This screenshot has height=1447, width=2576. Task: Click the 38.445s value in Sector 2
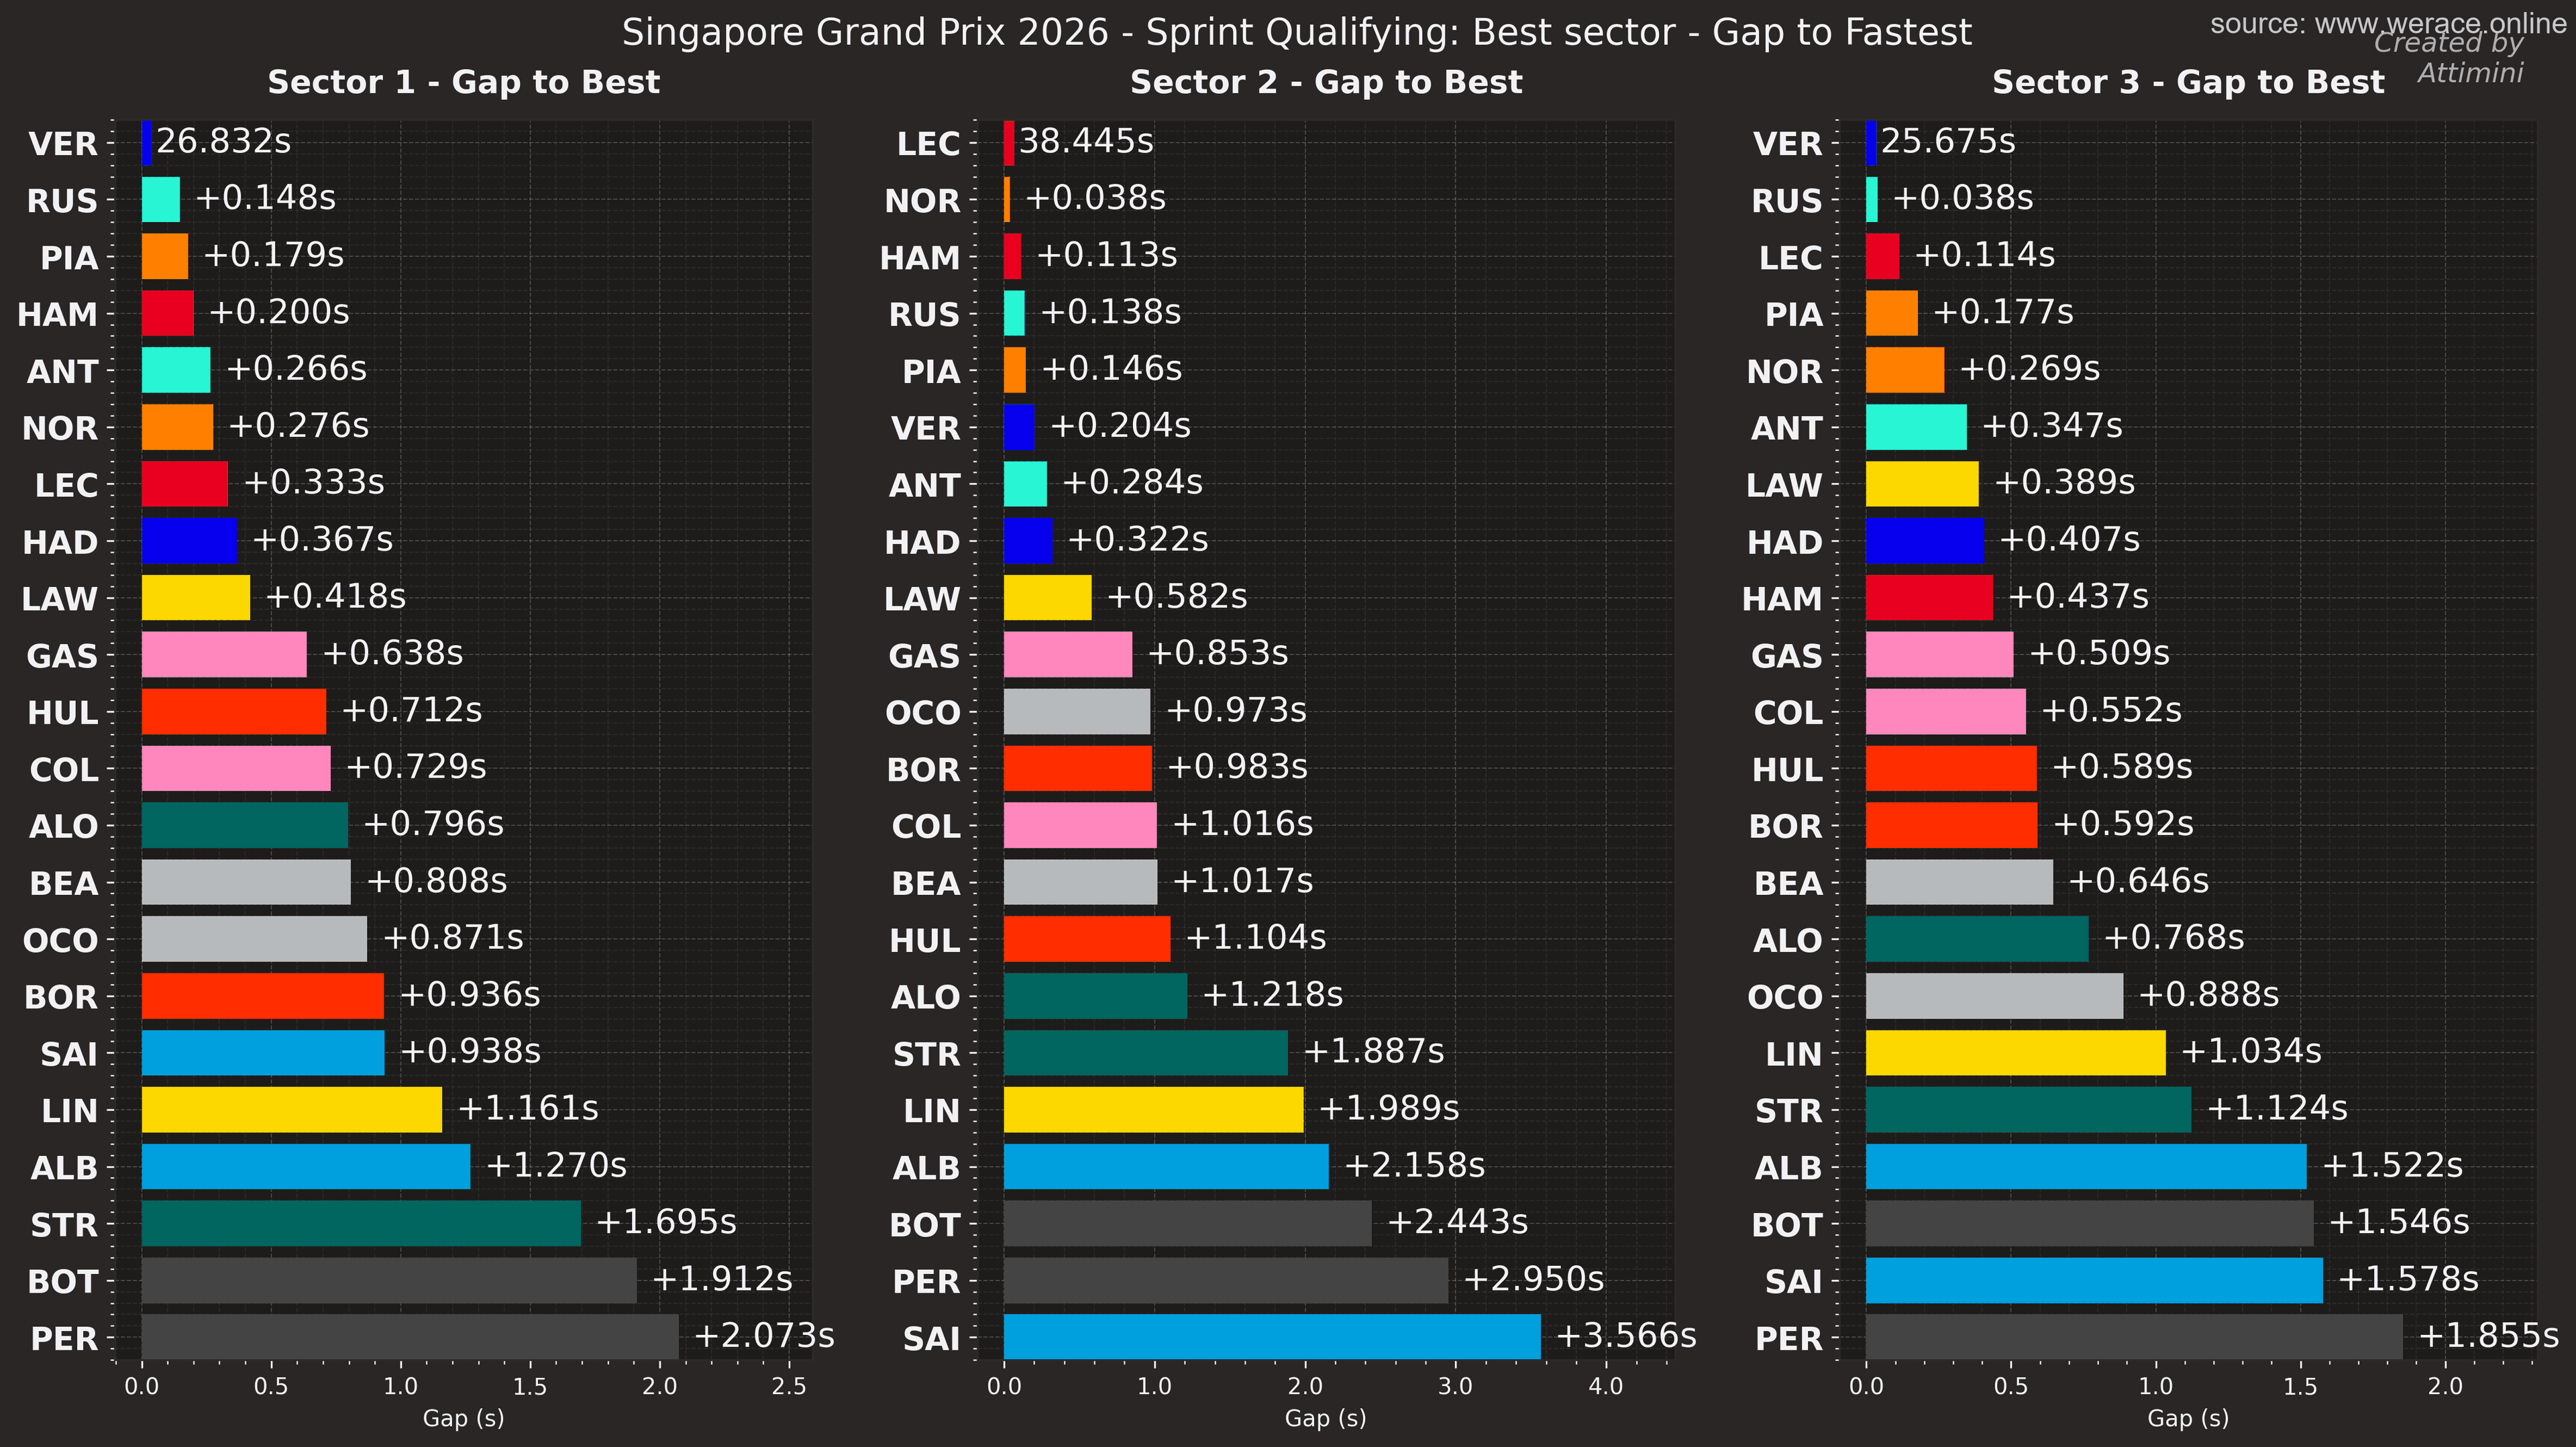pyautogui.click(x=1086, y=141)
